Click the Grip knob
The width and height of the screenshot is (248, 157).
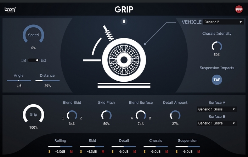coord(33,115)
